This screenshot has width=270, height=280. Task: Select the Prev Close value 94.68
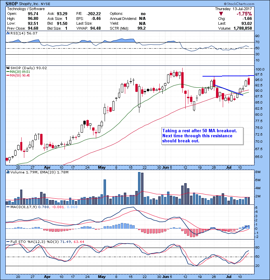pos(33,28)
